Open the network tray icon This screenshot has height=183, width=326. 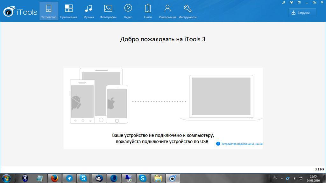pos(301,179)
